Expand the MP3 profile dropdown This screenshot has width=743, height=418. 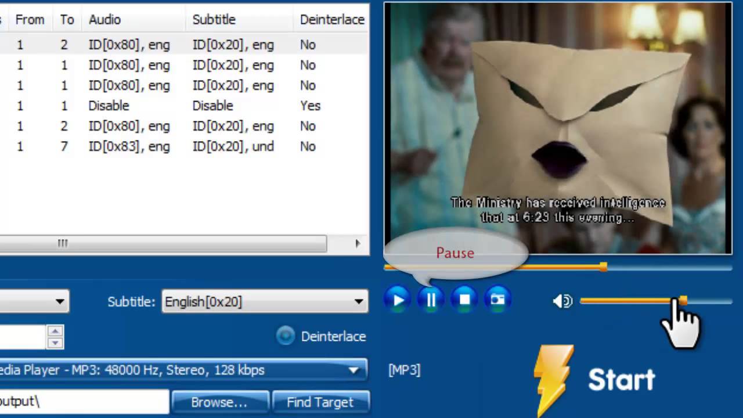pos(183,370)
